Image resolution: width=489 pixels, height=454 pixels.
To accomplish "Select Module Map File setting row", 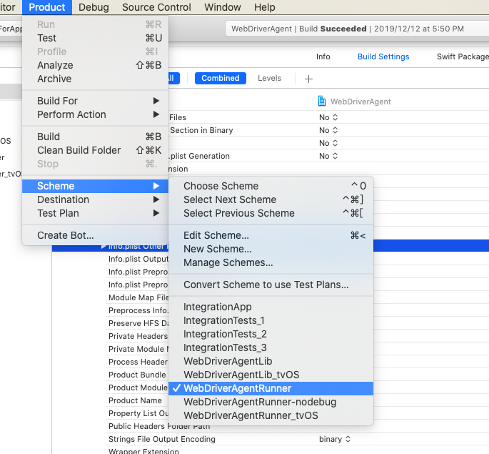I will [137, 297].
